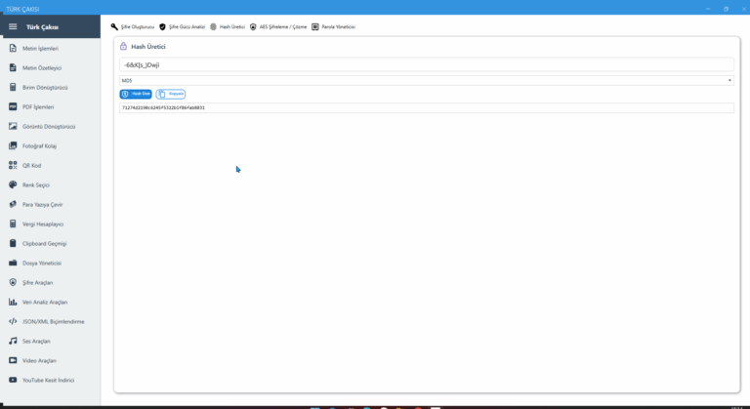Select PDF İşlemleri in sidebar

[x=38, y=106]
